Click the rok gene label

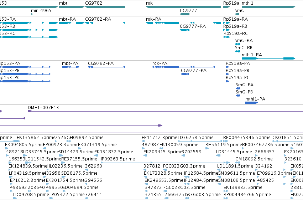coord(150,3)
